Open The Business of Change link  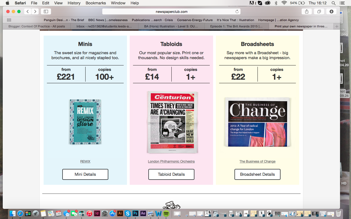(257, 162)
